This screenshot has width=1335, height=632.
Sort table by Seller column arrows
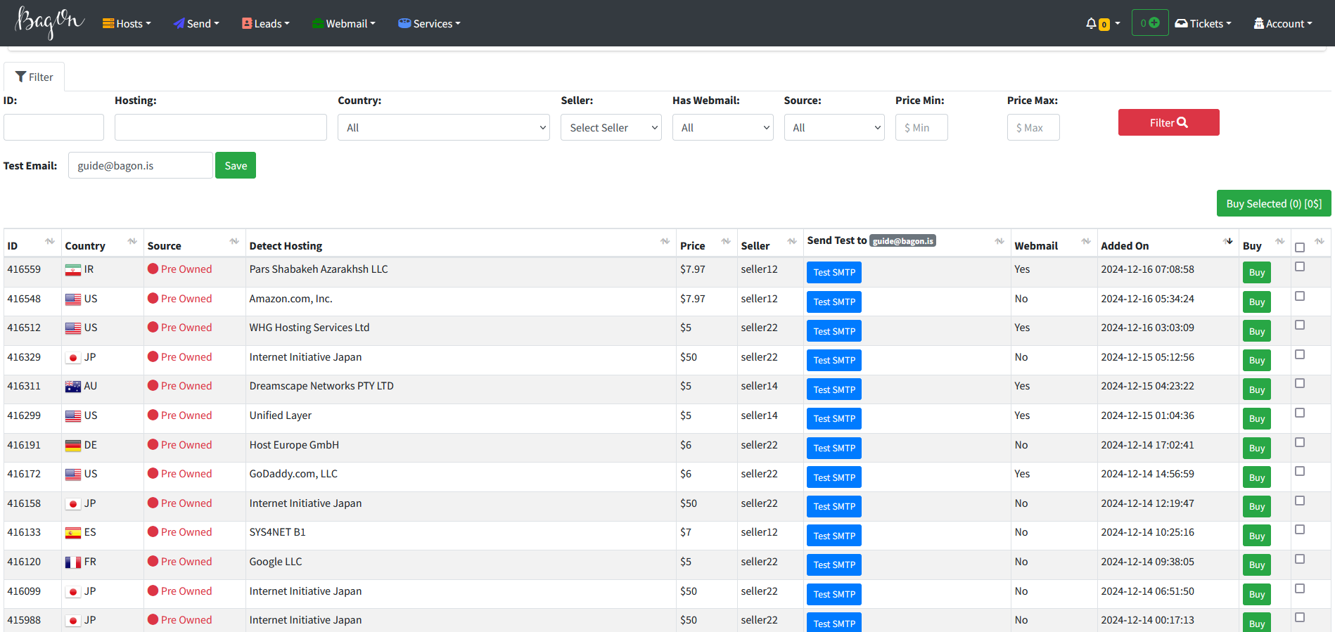point(792,241)
